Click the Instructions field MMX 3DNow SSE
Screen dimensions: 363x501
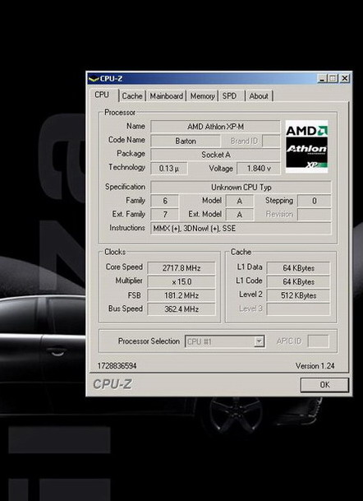(x=241, y=229)
